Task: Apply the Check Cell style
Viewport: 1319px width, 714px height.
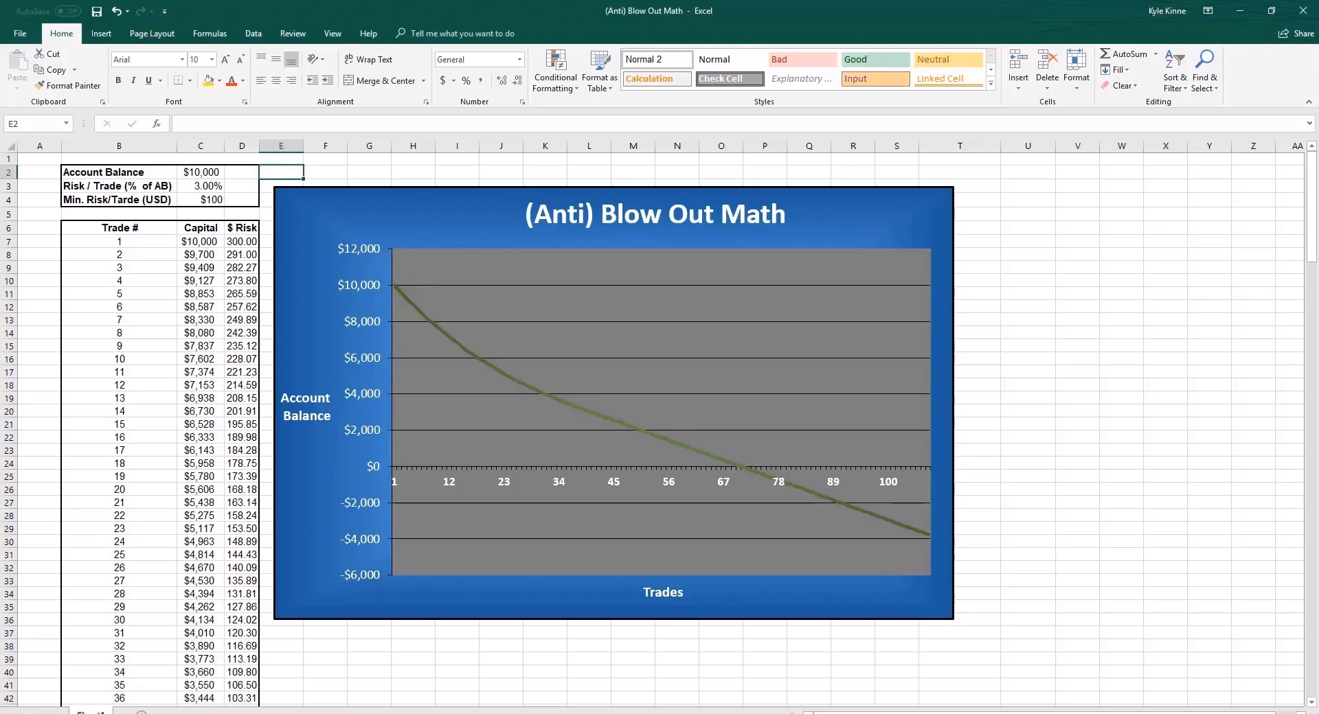Action: coord(730,79)
